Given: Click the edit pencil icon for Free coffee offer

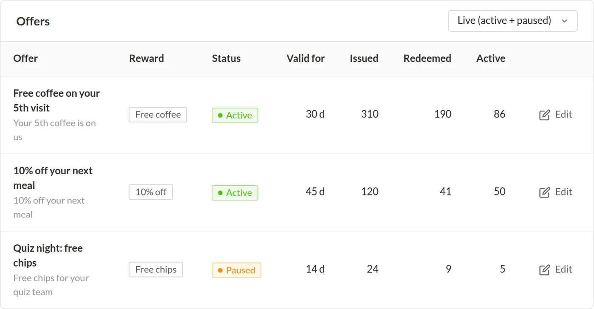Looking at the screenshot, I should tap(544, 115).
